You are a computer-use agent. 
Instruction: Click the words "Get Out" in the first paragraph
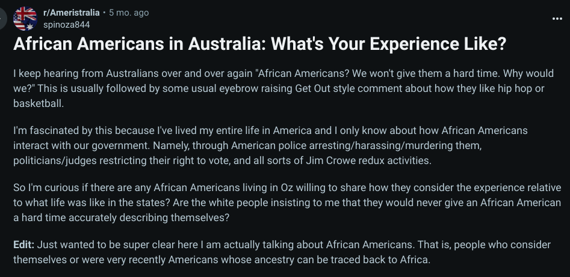click(x=310, y=88)
